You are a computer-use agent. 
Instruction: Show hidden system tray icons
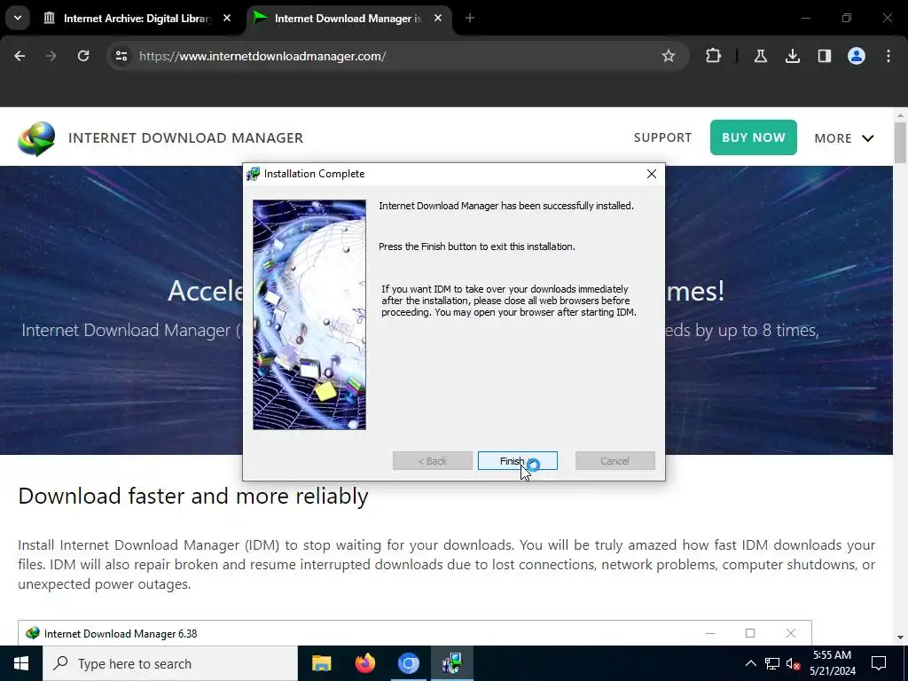click(x=750, y=663)
